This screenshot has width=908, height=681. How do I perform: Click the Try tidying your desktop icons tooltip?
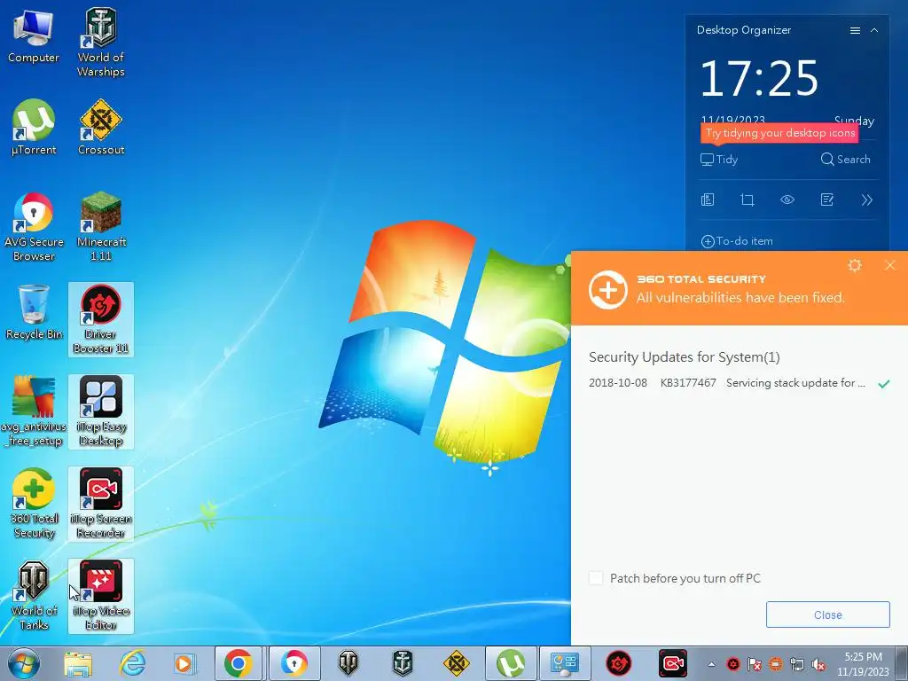pyautogui.click(x=779, y=133)
